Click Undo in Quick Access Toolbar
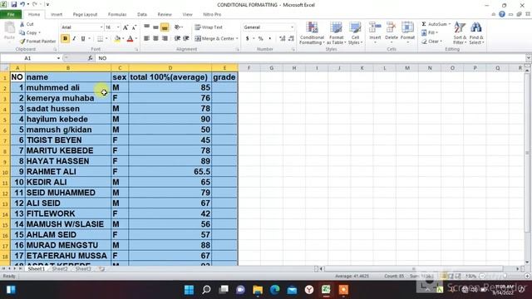This screenshot has height=299, width=532. pyautogui.click(x=22, y=4)
